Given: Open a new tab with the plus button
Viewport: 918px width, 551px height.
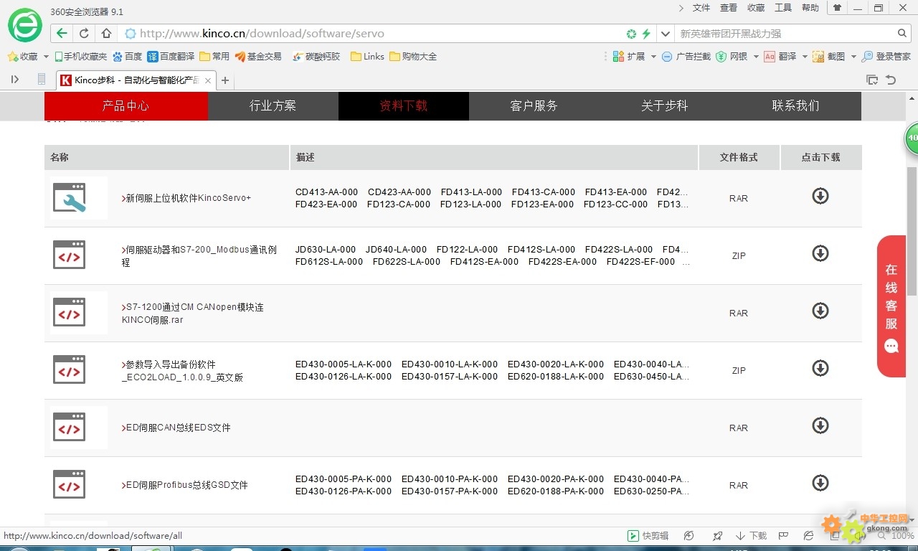Looking at the screenshot, I should [x=225, y=80].
